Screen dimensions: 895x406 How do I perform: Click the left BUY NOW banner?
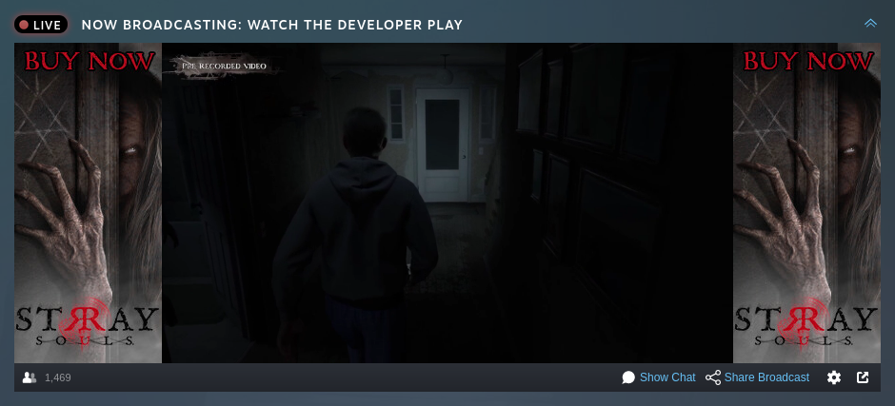click(88, 203)
